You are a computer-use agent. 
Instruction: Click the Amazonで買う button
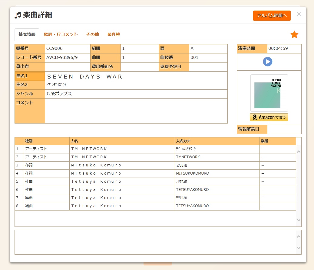(269, 117)
